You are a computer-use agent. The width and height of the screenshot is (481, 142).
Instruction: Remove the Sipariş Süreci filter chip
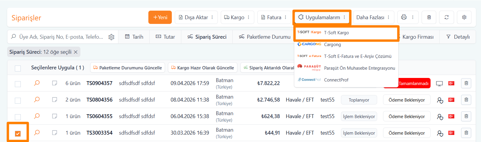76,52
